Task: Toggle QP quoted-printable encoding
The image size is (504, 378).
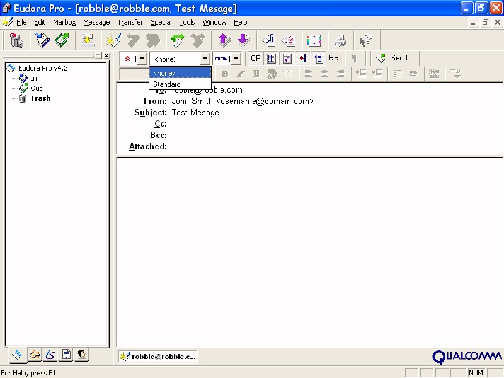Action: [256, 58]
